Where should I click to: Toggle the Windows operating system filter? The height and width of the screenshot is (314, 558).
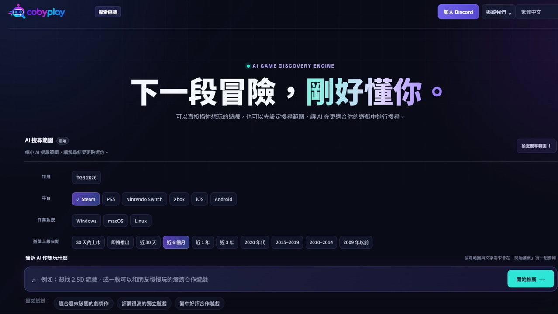pyautogui.click(x=86, y=221)
